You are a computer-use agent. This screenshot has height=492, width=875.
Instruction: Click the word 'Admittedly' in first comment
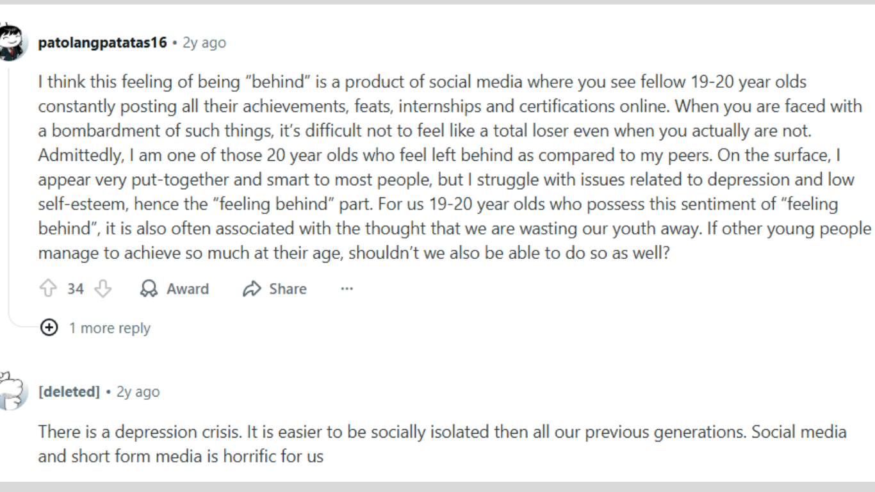[x=72, y=155]
